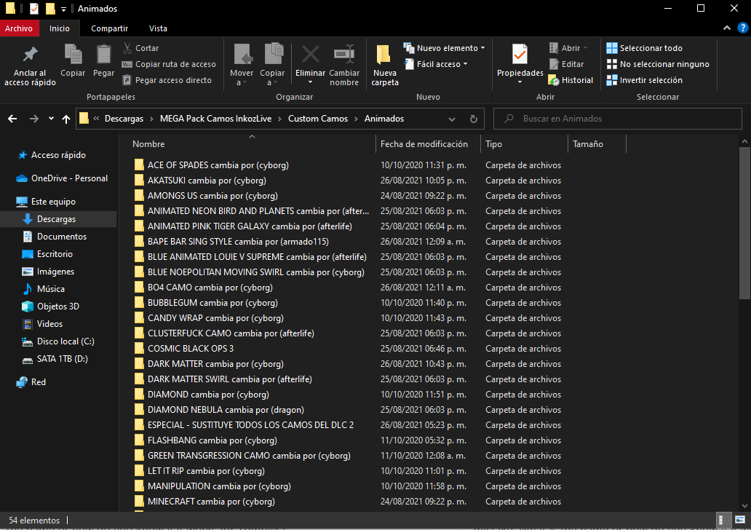Click the Propiedades checkmark icon

tap(520, 54)
